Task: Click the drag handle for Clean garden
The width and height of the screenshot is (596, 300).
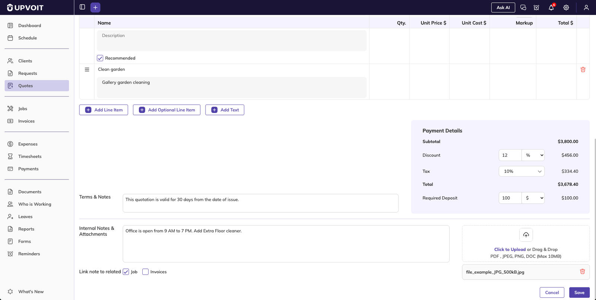Action: [87, 70]
